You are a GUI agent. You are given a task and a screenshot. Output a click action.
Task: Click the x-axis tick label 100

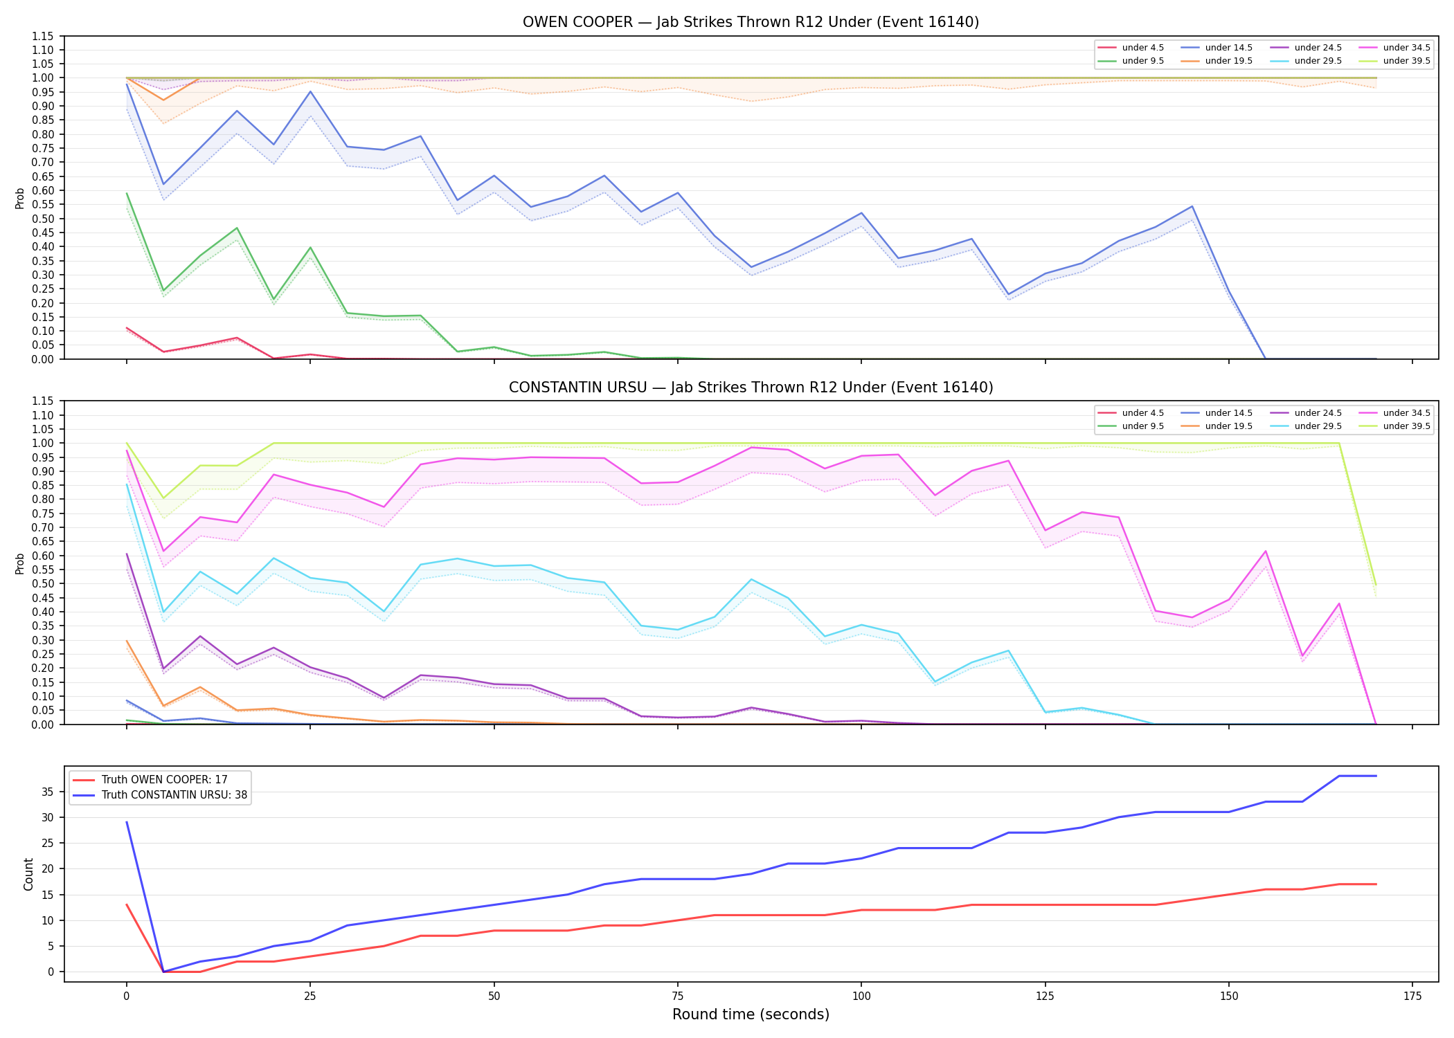(x=861, y=996)
